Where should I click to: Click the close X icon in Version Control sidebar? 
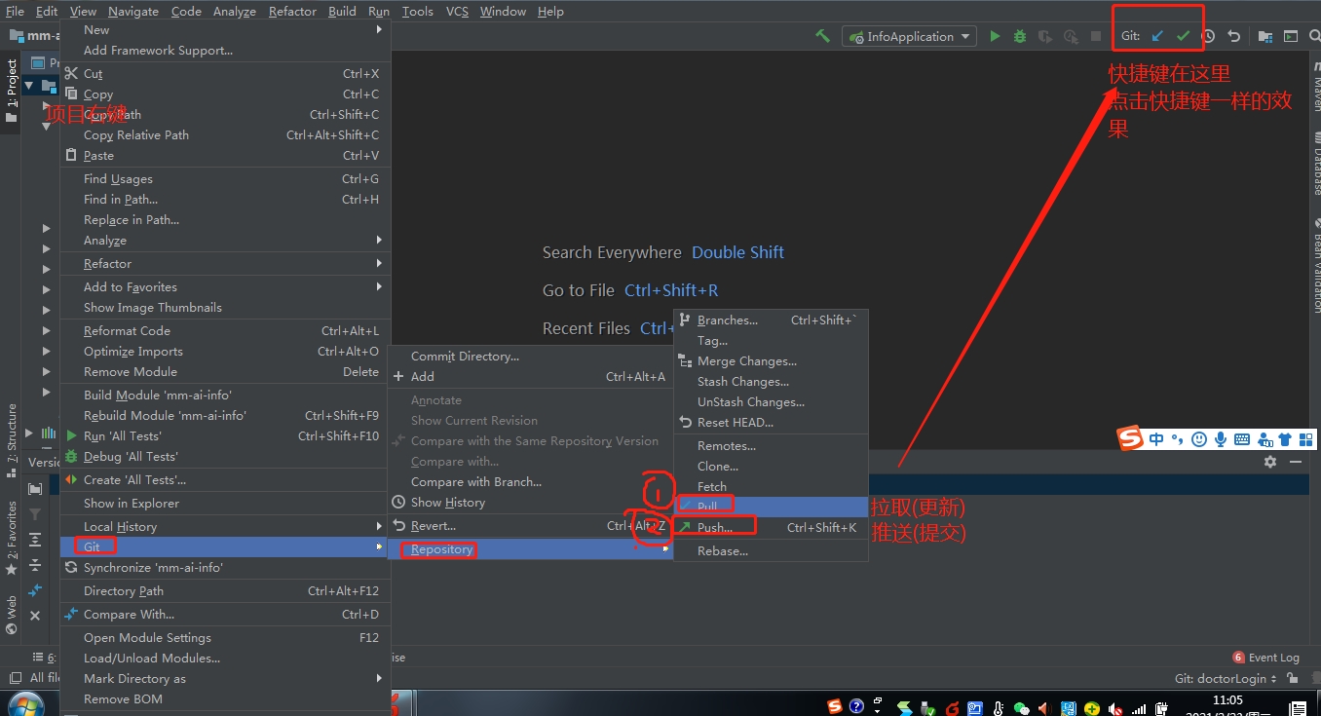tap(35, 616)
